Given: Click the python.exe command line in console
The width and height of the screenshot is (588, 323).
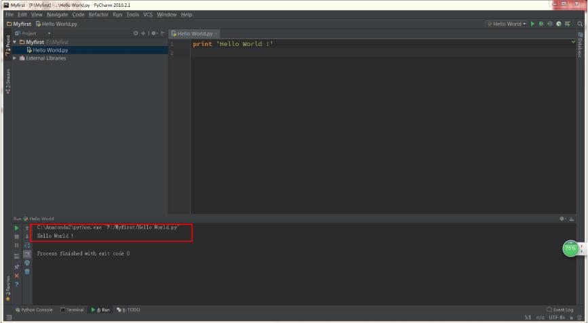Looking at the screenshot, I should 107,228.
